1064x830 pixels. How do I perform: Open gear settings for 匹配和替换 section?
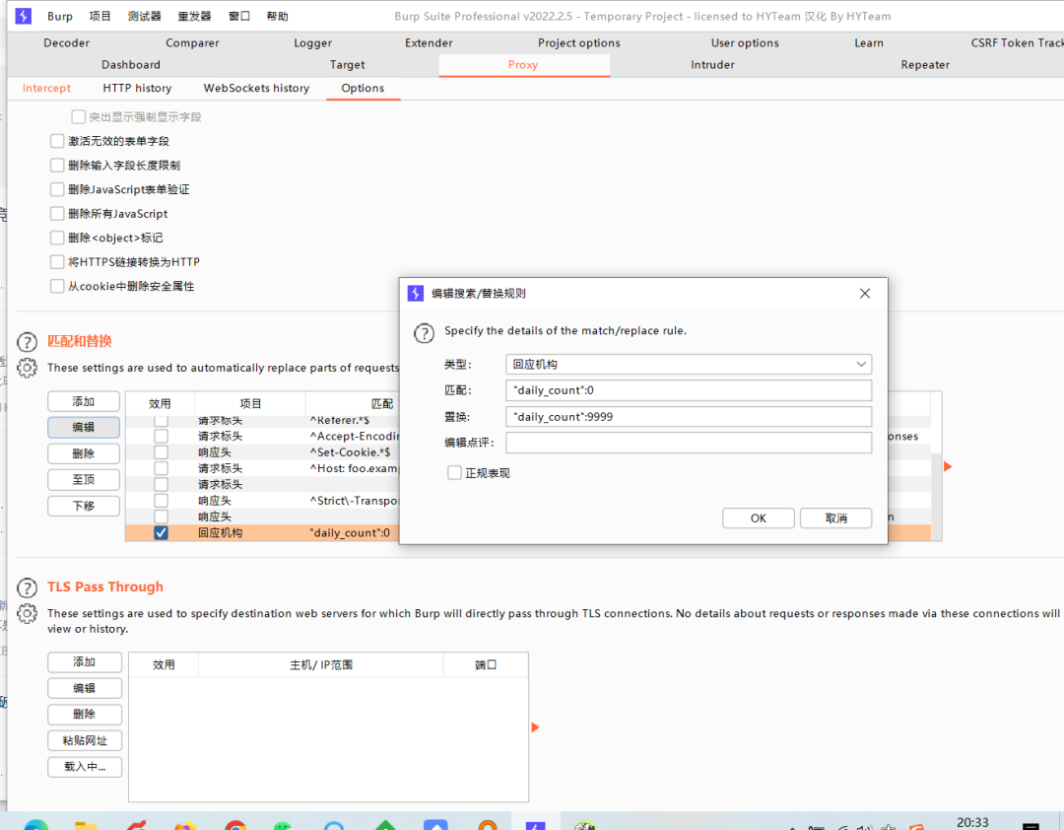(x=27, y=368)
